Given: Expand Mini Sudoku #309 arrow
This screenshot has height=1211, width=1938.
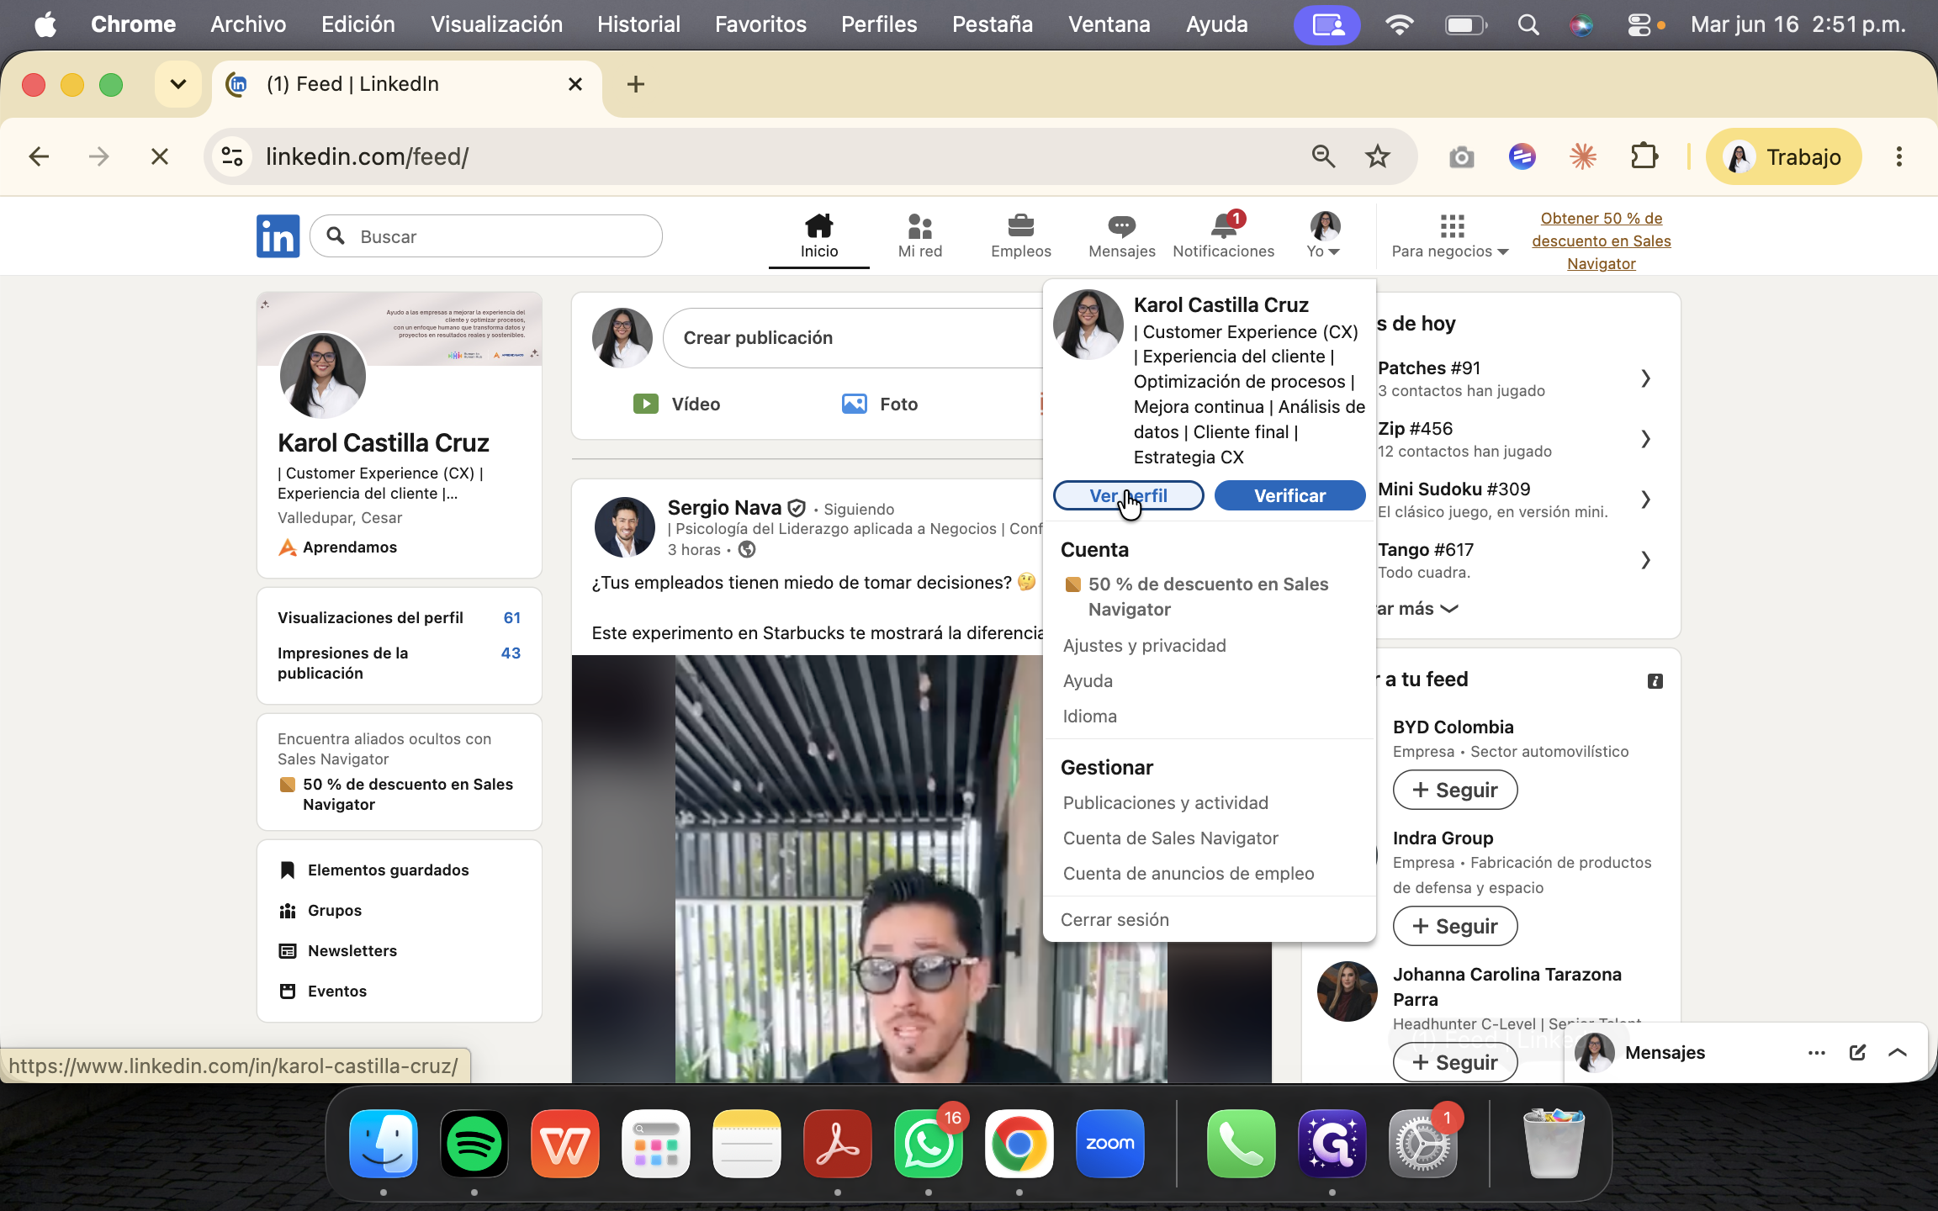Looking at the screenshot, I should point(1645,500).
